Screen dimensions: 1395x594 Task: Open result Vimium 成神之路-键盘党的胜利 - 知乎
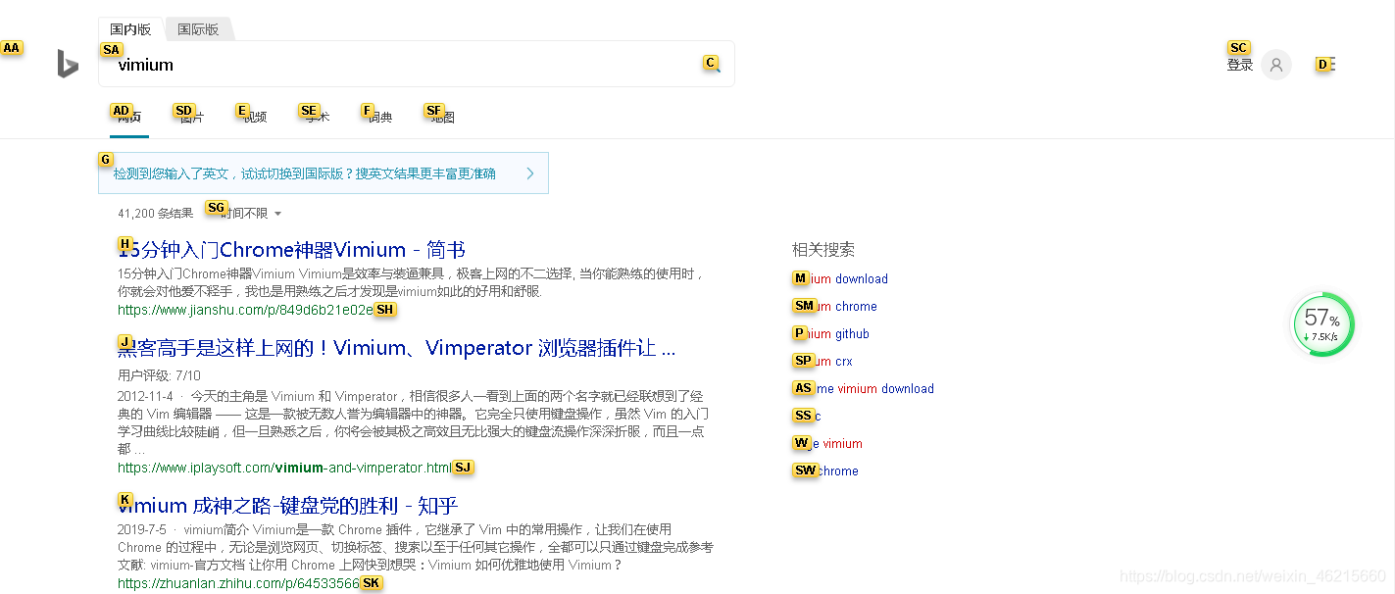click(x=287, y=506)
